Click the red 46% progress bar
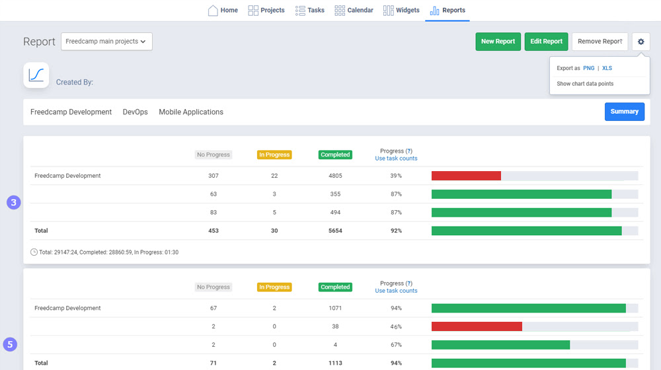The width and height of the screenshot is (661, 370). click(x=477, y=326)
